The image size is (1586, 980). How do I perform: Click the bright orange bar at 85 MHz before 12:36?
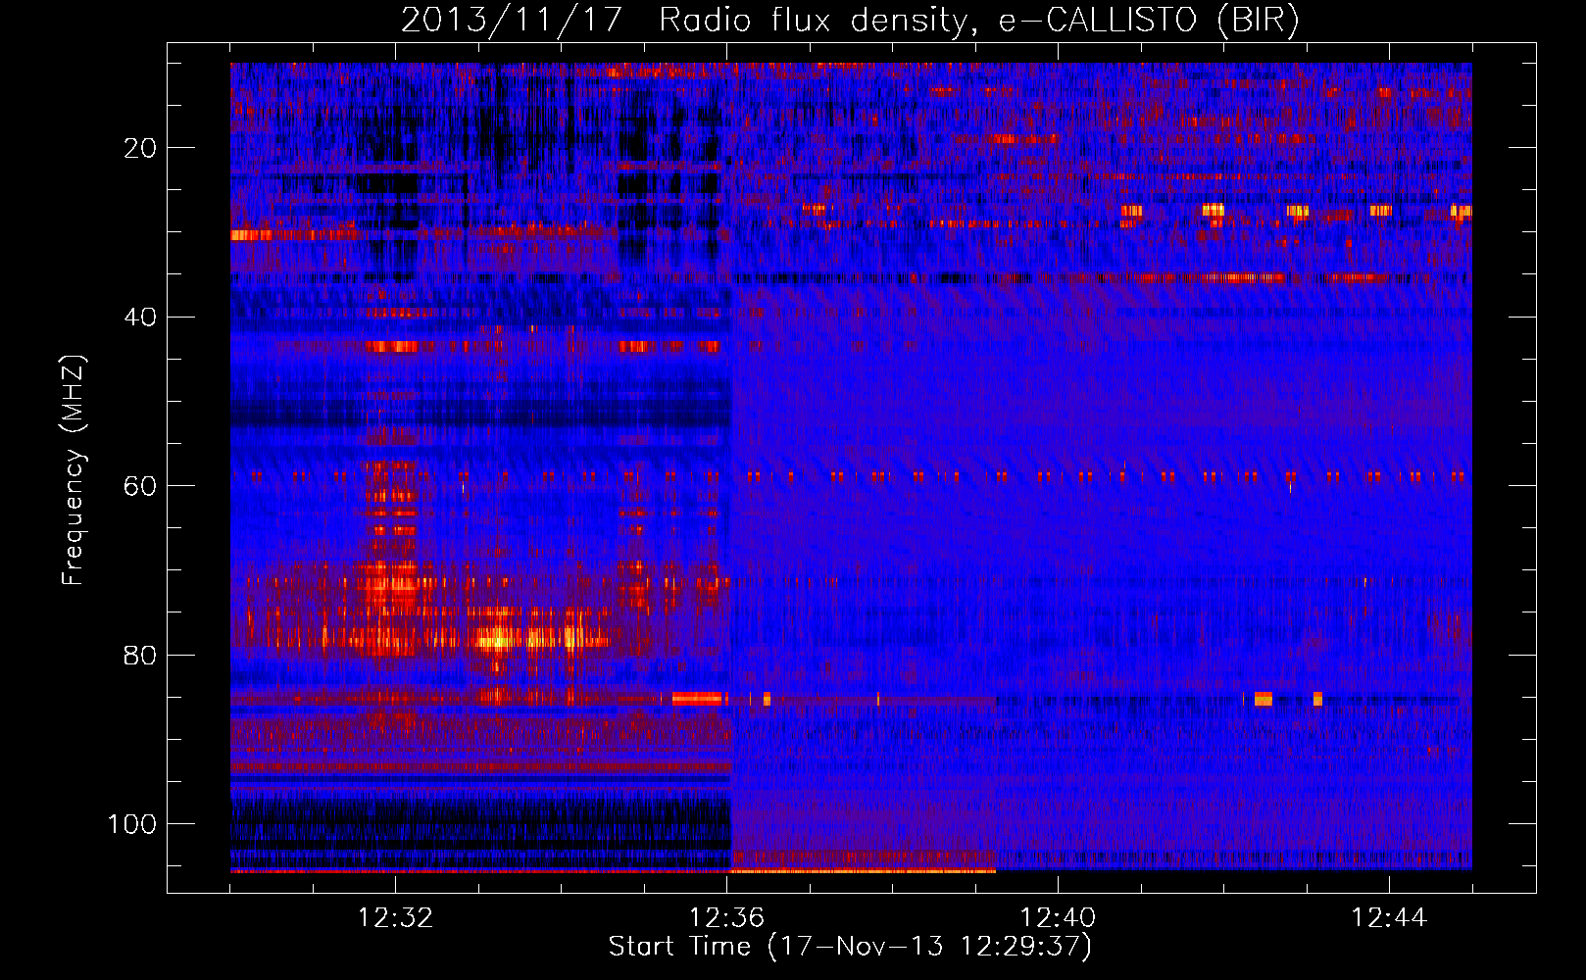coord(697,699)
